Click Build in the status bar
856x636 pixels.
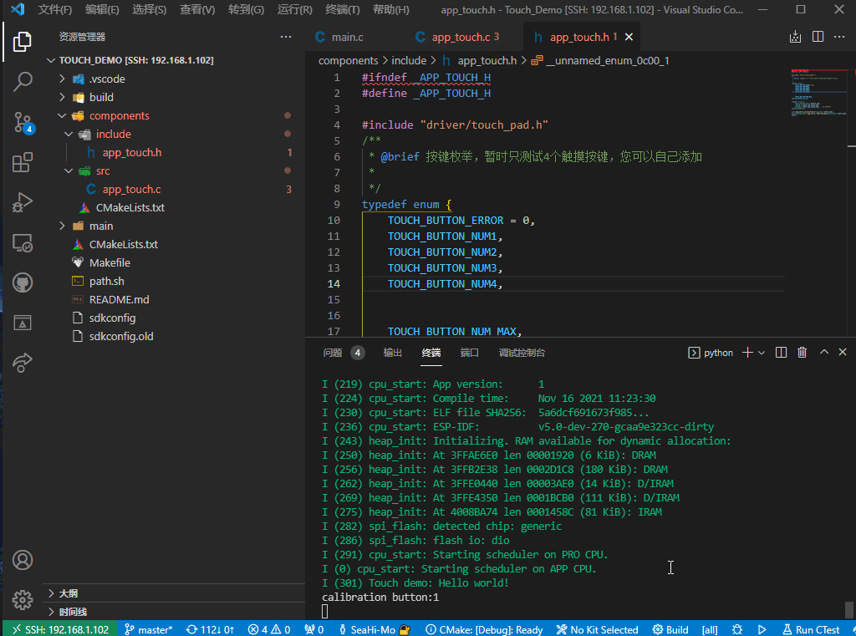point(671,629)
